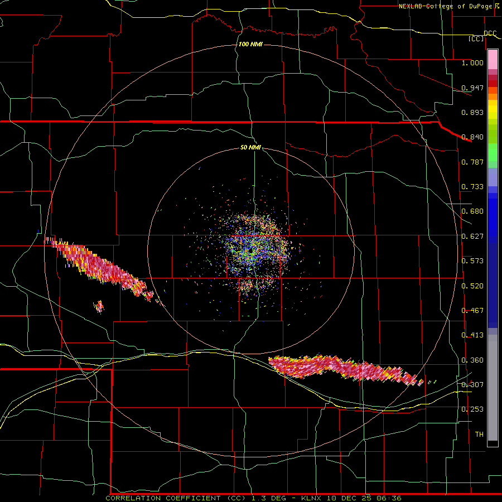
Task: Click the 0.573 color scale value
Action: pyautogui.click(x=472, y=260)
